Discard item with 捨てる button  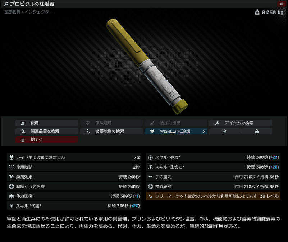click(x=47, y=139)
